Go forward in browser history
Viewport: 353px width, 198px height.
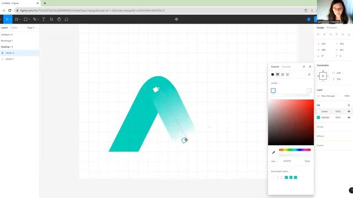coord(3,10)
